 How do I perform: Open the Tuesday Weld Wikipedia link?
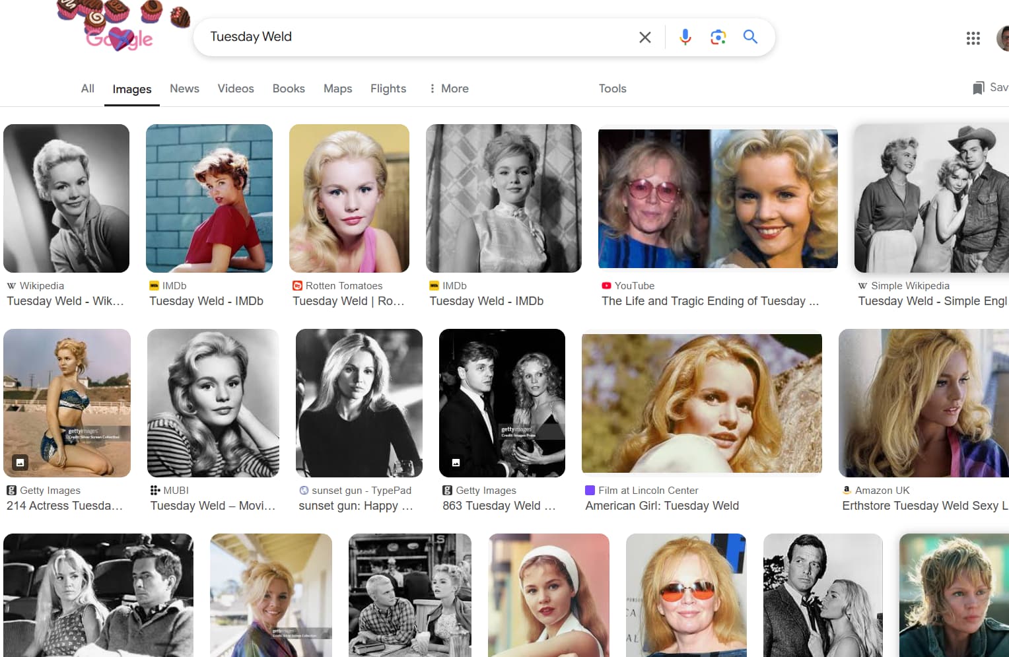(x=65, y=301)
